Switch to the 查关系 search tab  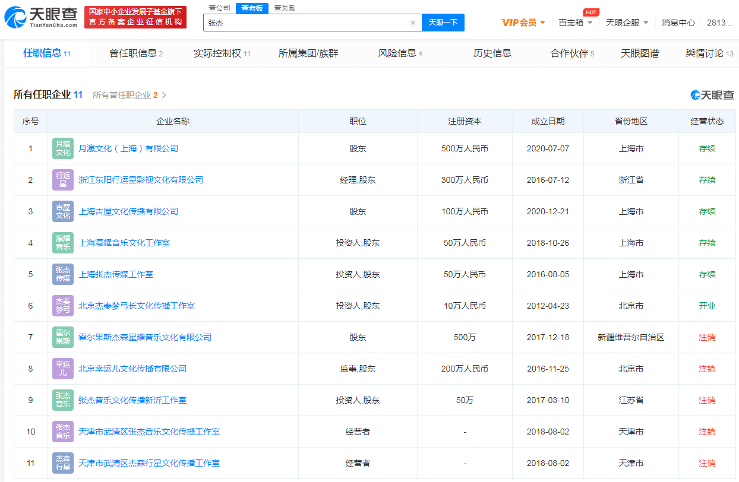(285, 8)
